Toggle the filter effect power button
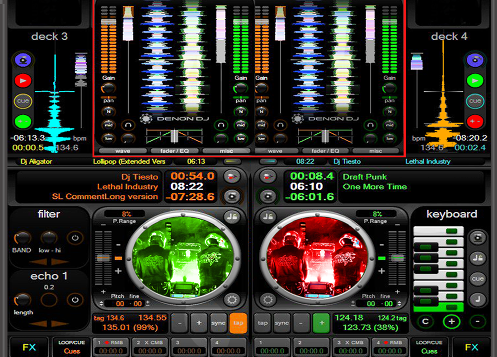Image resolution: width=497 pixels, height=357 pixels. tap(75, 238)
